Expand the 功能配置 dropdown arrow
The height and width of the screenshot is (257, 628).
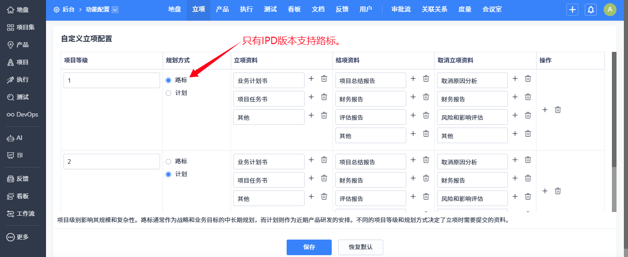[115, 9]
